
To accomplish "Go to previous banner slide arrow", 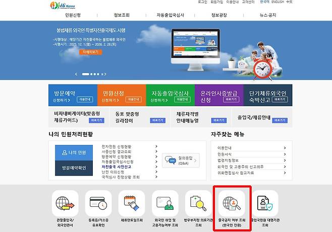I will 77,74.
